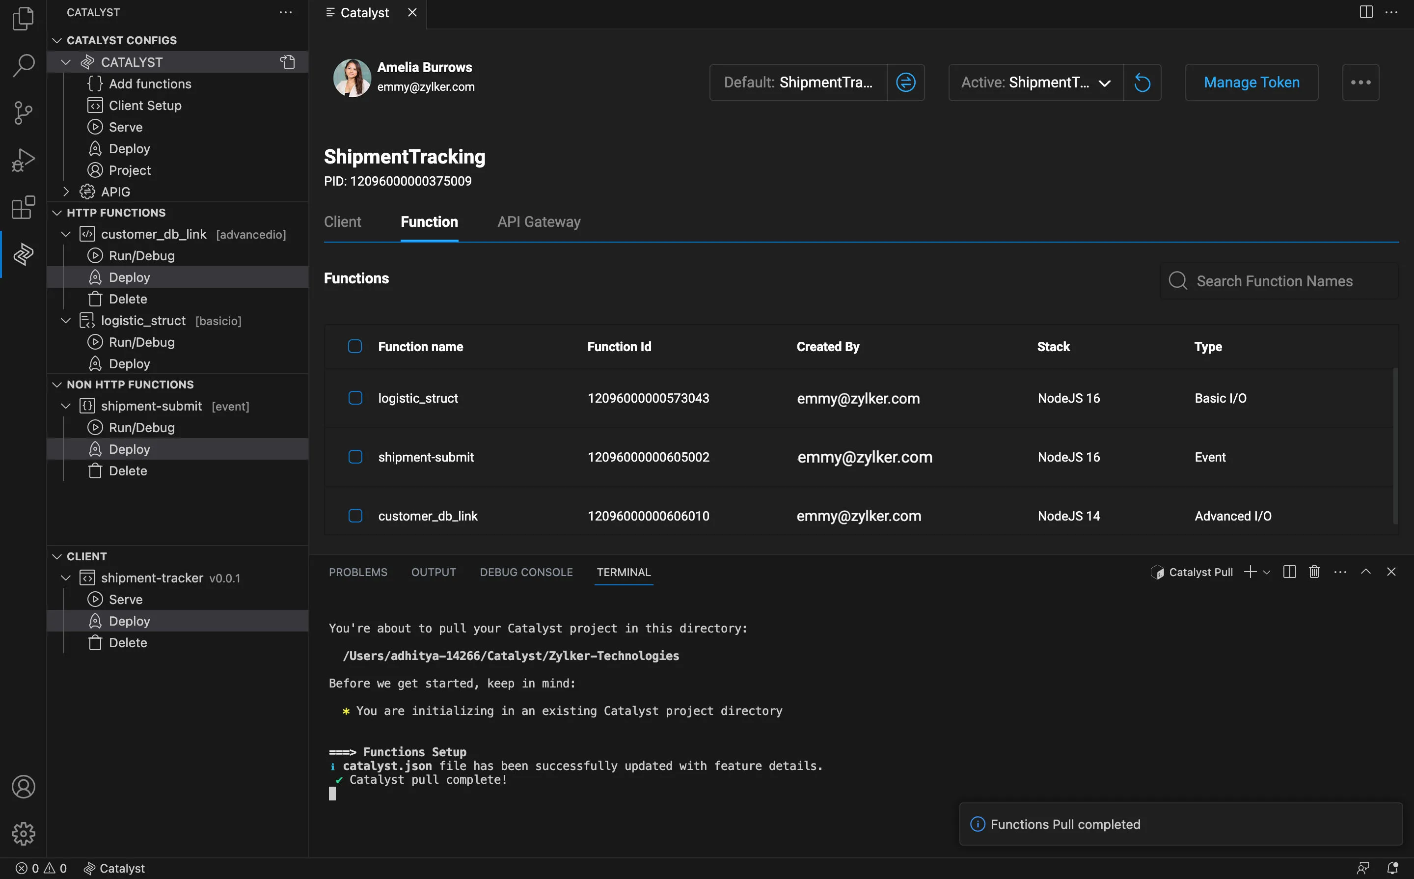Collapse the customer_db_link function node
The height and width of the screenshot is (879, 1414).
tap(66, 234)
